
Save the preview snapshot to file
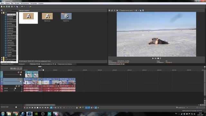143,10
